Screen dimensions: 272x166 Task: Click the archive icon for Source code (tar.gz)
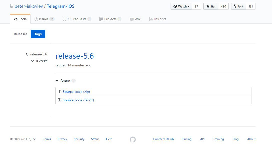[x=60, y=100]
